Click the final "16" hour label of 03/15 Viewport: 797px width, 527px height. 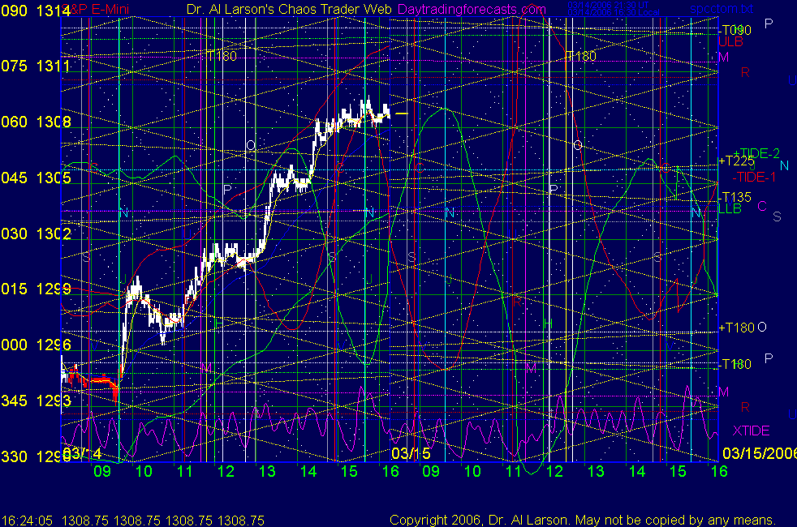719,471
